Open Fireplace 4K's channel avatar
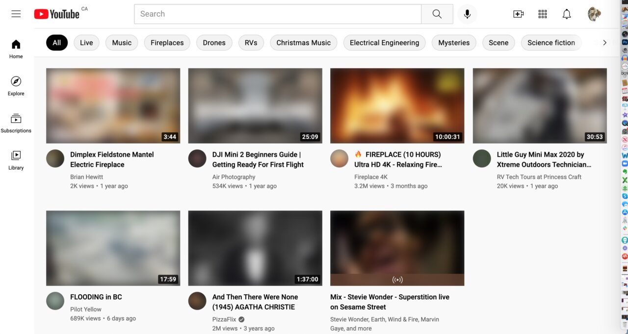Image resolution: width=628 pixels, height=334 pixels. coord(340,158)
